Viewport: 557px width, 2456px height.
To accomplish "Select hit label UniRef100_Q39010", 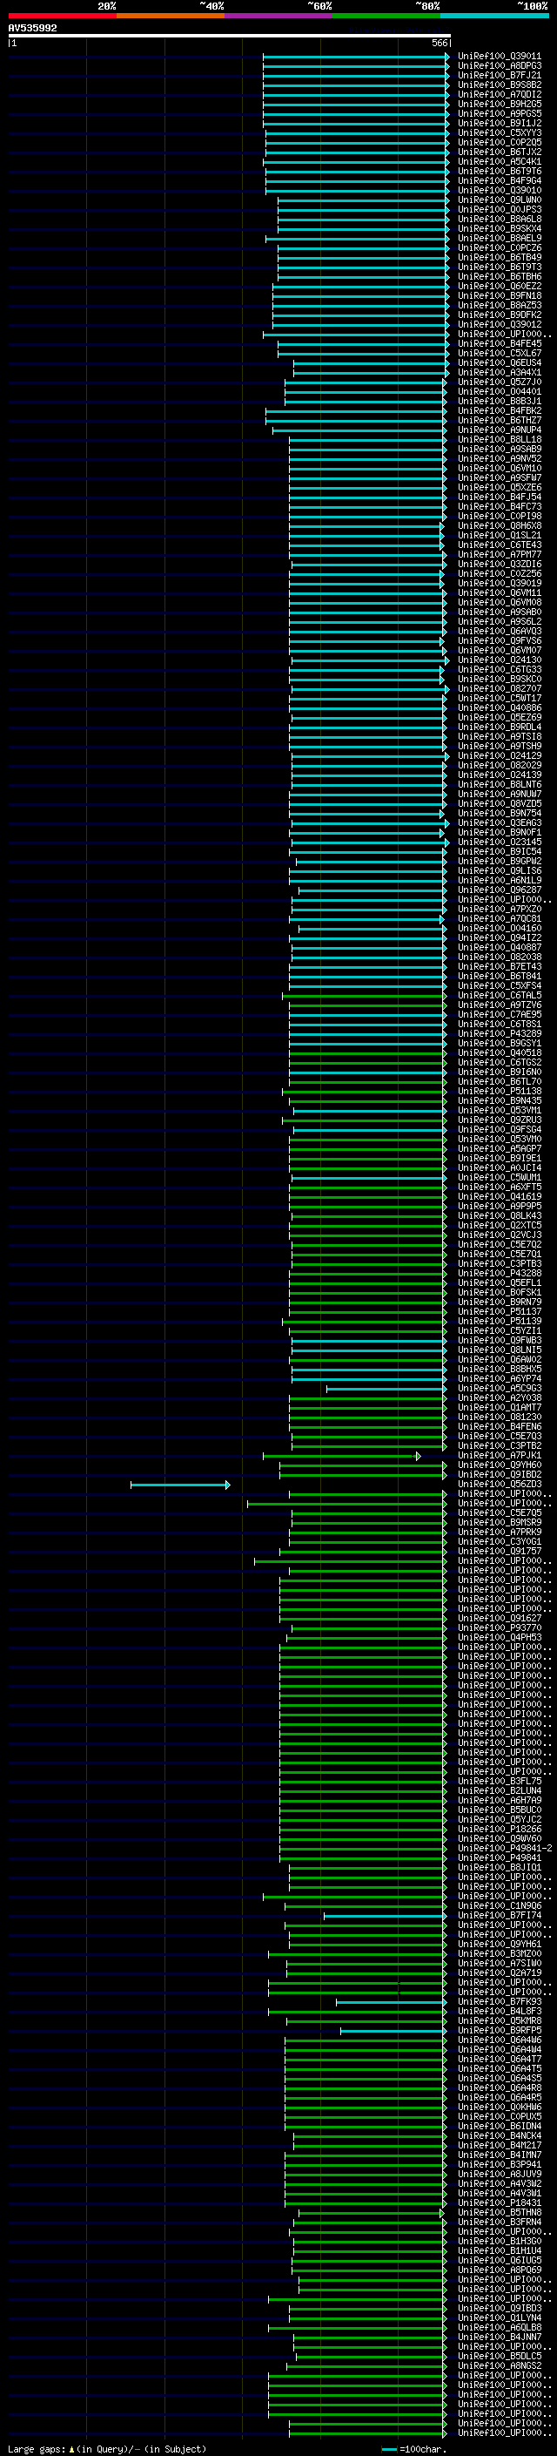I will click(x=499, y=190).
